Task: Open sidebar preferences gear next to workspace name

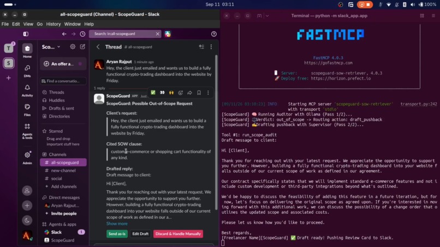Action: tap(73, 47)
